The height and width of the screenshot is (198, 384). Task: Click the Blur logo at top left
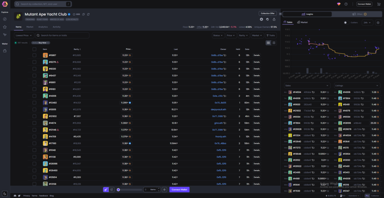(x=5, y=4)
